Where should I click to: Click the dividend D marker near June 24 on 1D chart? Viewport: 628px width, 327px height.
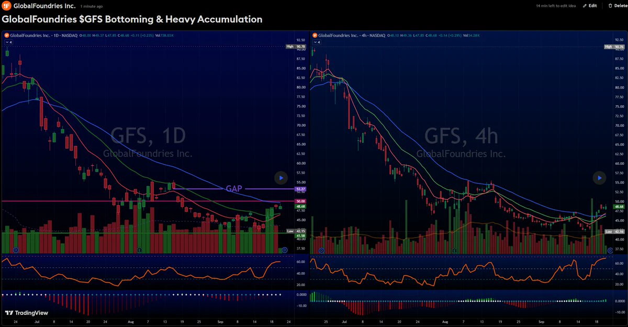(x=16, y=251)
